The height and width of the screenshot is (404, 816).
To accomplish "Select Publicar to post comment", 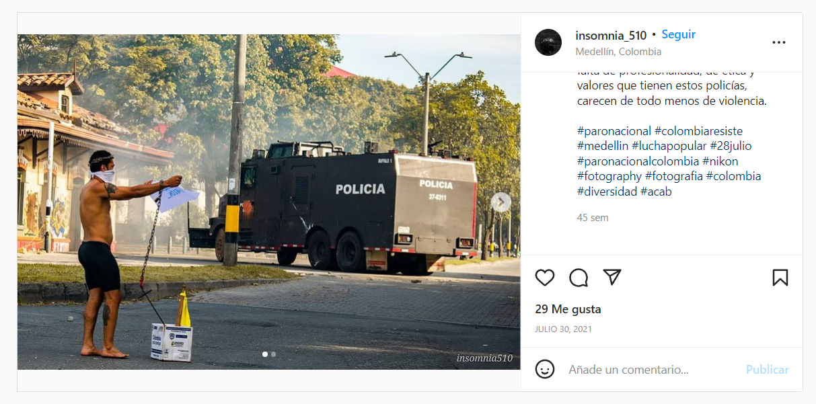I will click(768, 370).
